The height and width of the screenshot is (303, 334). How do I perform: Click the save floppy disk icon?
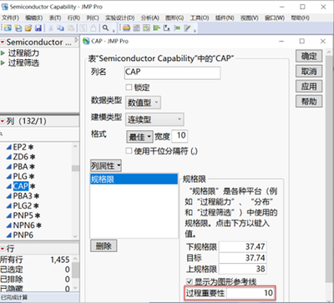click(38, 28)
